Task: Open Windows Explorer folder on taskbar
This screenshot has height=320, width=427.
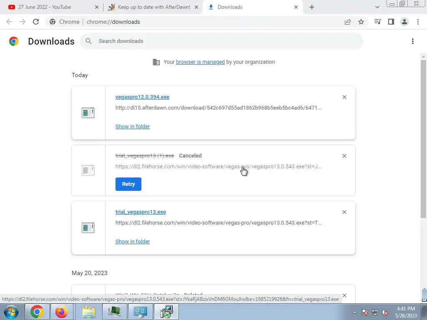Action: pos(89,312)
